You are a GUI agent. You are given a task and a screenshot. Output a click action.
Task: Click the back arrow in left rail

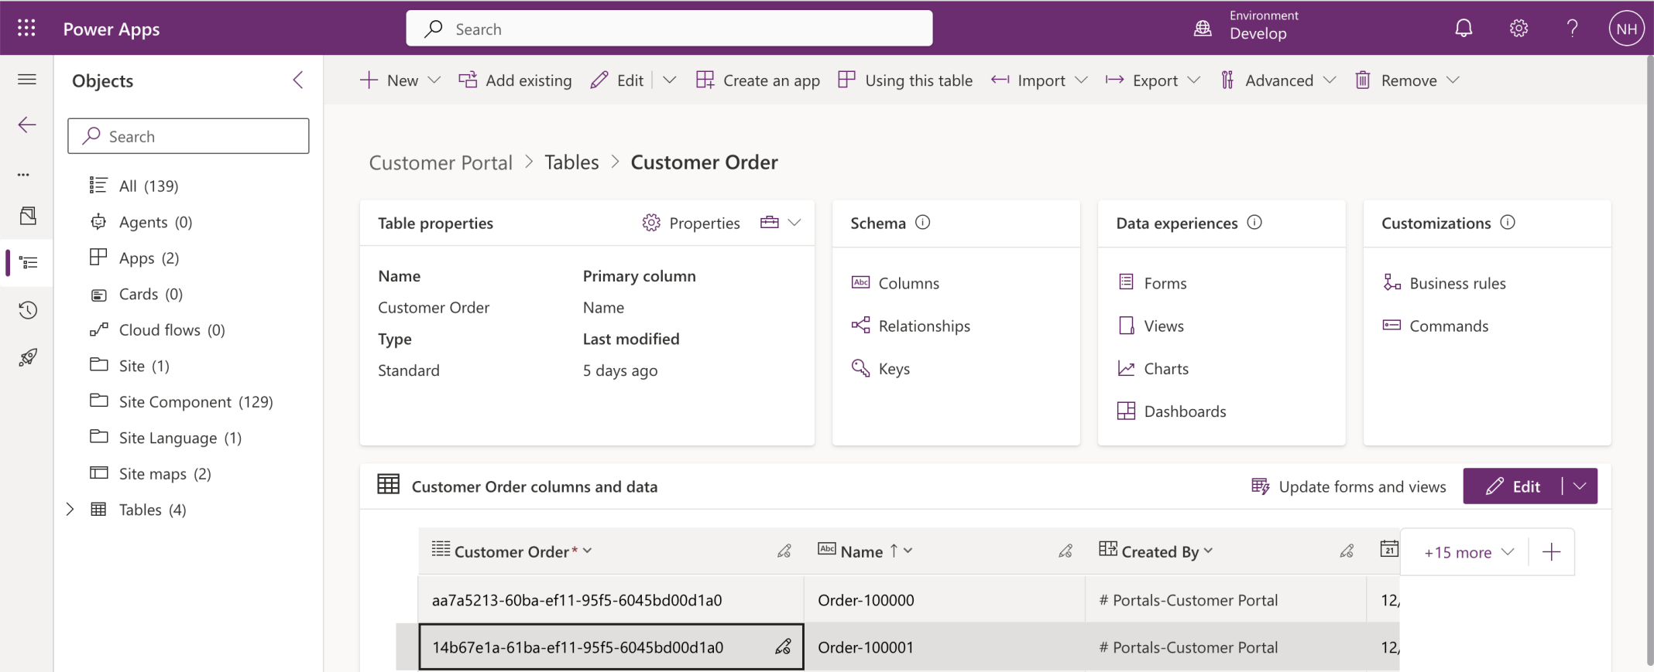pos(27,125)
